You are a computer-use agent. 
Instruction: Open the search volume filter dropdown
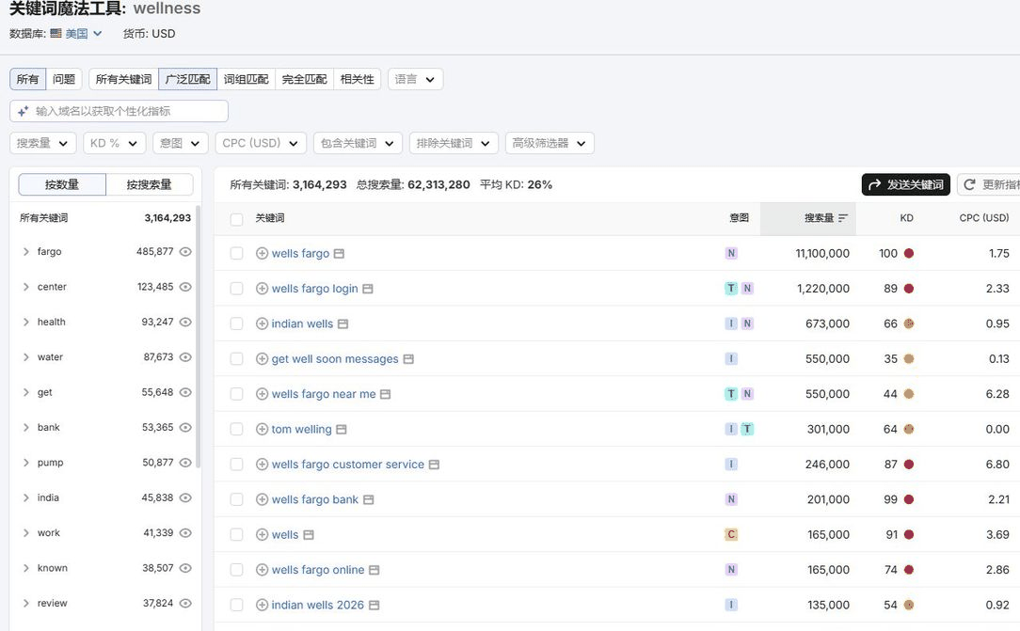43,143
